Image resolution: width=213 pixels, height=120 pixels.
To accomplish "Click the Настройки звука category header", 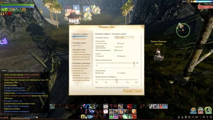I will (79, 43).
